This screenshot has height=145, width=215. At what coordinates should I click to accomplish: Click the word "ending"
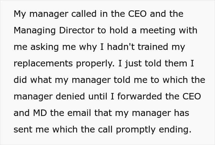175,130
